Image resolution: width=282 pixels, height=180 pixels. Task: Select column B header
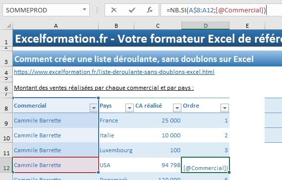116,26
